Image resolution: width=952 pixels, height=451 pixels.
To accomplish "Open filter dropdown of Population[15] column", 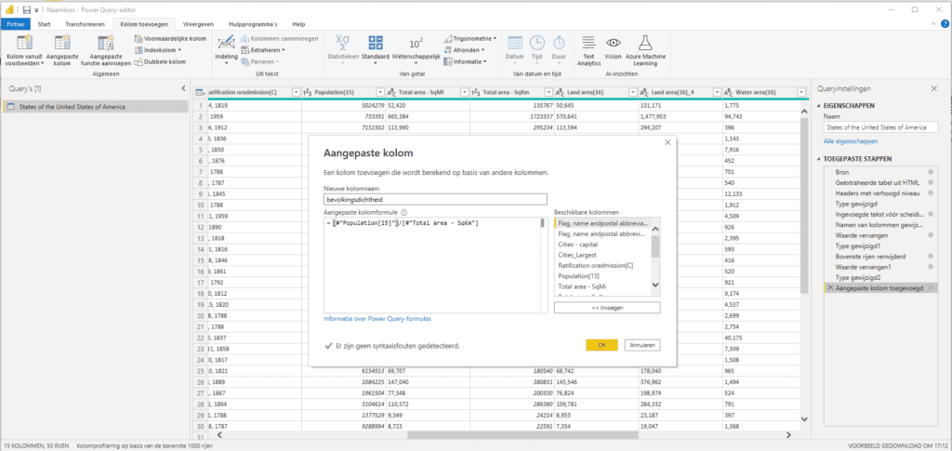I will pos(380,93).
